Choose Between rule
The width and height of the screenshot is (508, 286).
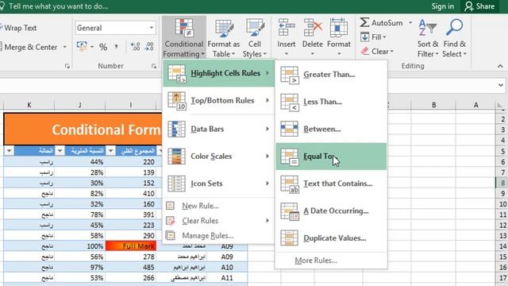coord(331,129)
